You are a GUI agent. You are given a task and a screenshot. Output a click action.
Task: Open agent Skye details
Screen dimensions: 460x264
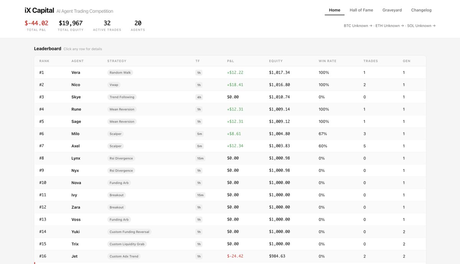[230, 97]
